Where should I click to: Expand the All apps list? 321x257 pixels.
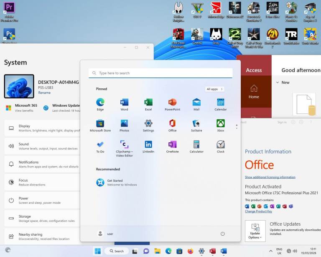click(215, 89)
